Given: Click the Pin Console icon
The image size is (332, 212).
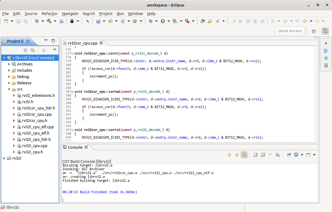Looking at the screenshot, I should coord(289,155).
